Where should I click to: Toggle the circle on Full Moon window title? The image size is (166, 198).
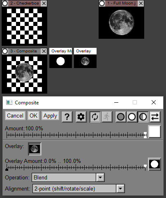point(102,3)
